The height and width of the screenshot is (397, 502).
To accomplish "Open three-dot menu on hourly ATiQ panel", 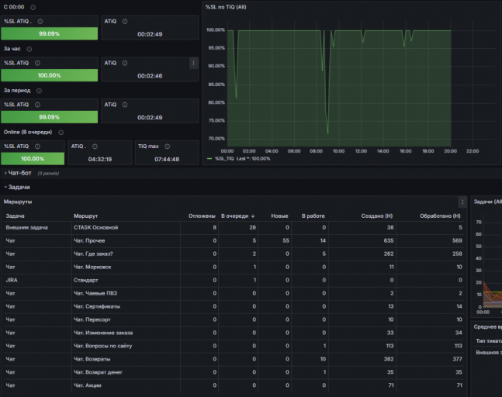I will [x=193, y=63].
